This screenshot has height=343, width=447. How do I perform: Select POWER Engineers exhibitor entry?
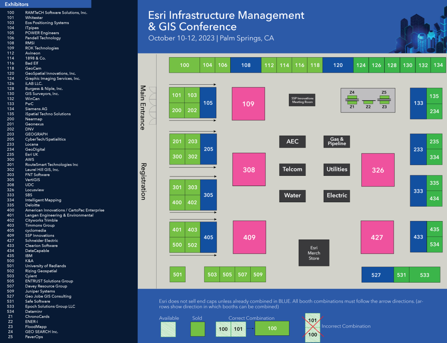tap(42, 33)
